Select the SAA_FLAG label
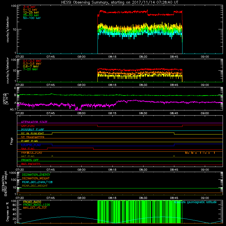The width and height of the screenshot is (226, 226). click(x=28, y=149)
